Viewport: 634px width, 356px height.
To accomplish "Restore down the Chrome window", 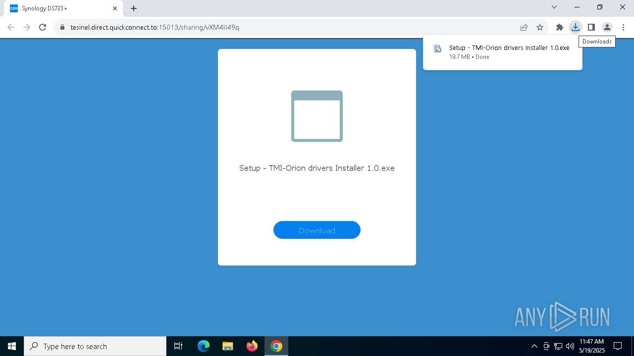I will pyautogui.click(x=600, y=7).
